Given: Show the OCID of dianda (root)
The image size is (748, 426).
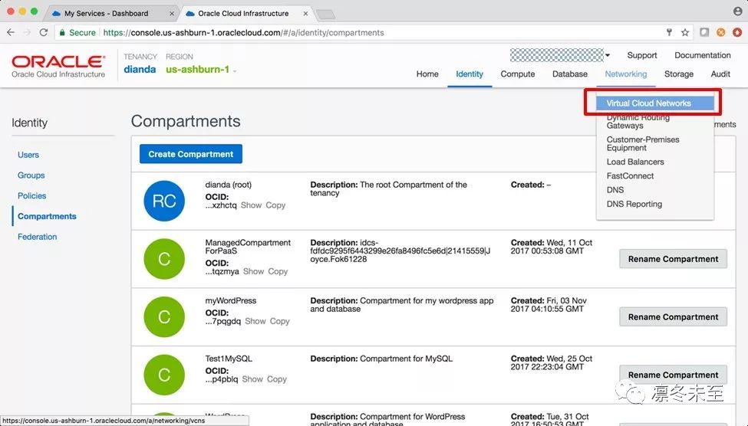Looking at the screenshot, I should (x=251, y=205).
